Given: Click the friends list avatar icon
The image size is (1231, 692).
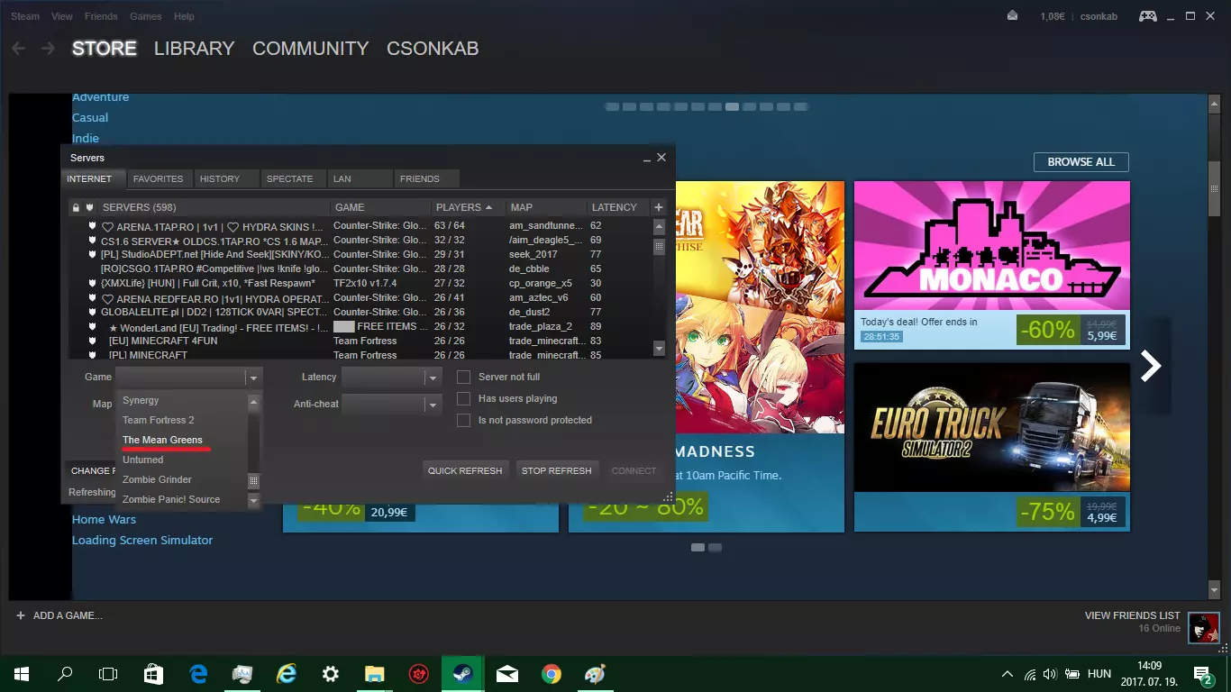Looking at the screenshot, I should [x=1203, y=627].
